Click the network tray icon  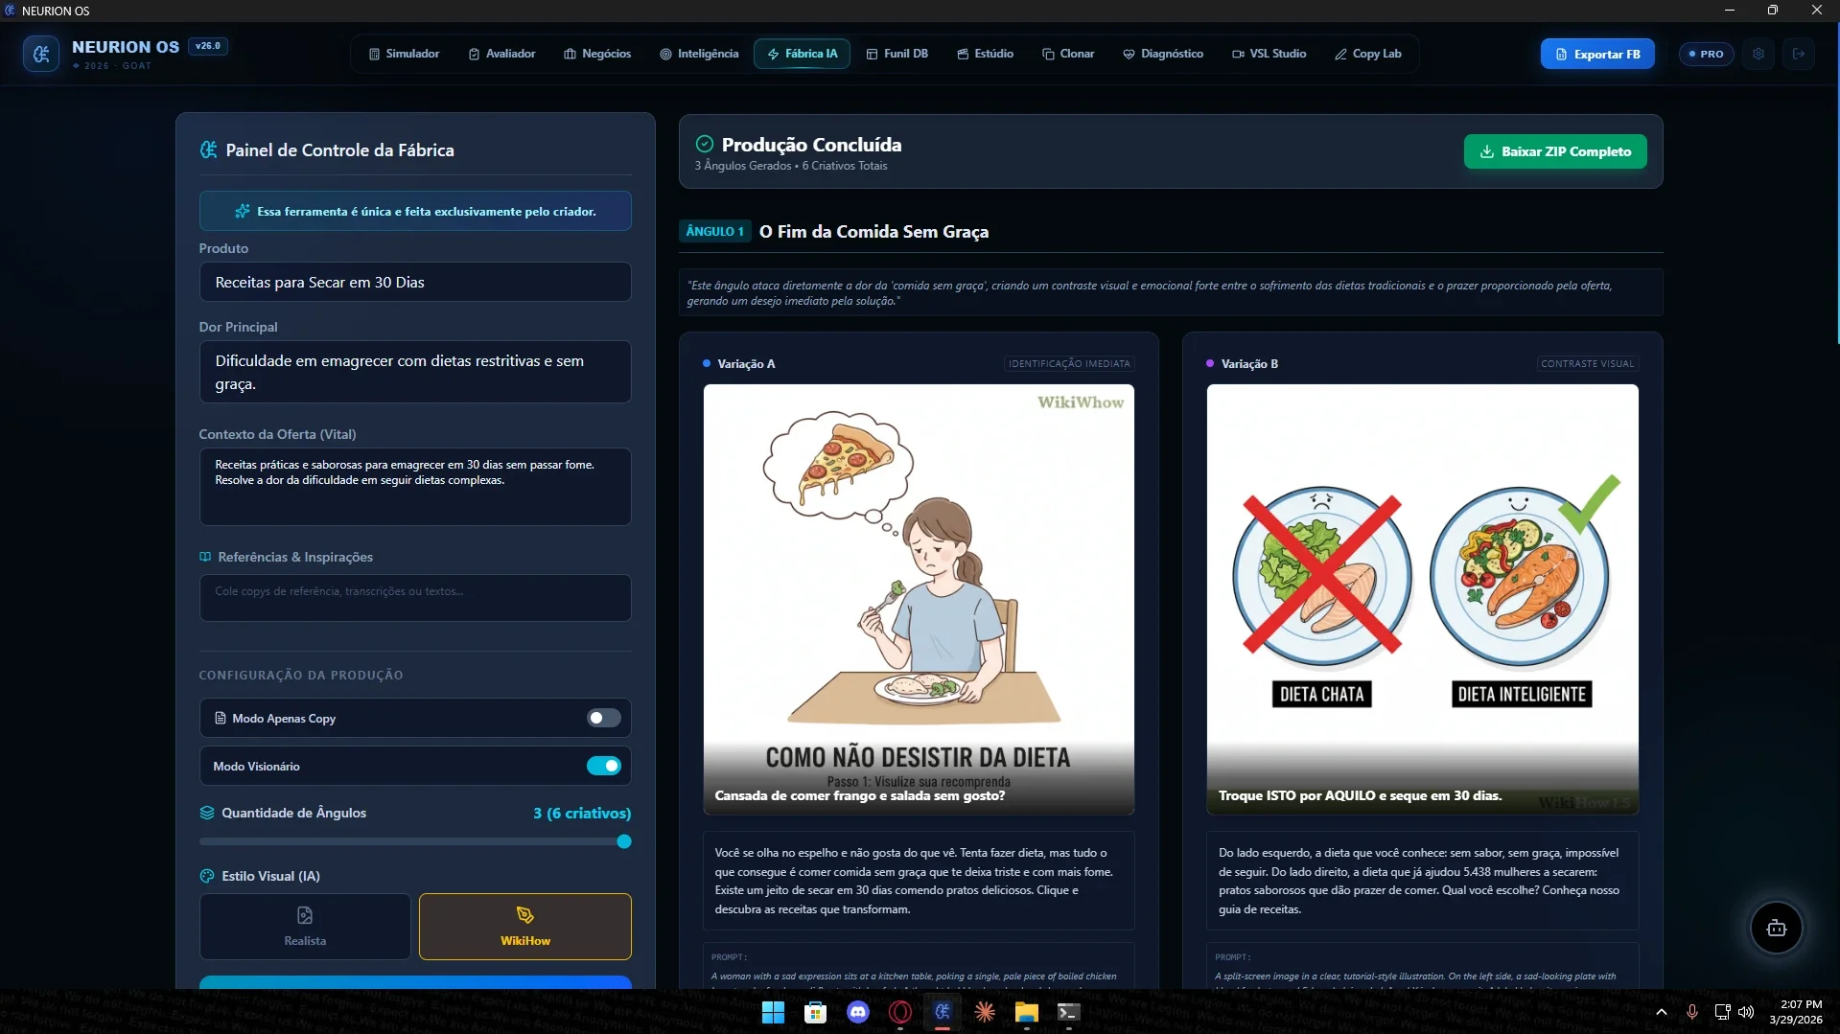coord(1722,1012)
